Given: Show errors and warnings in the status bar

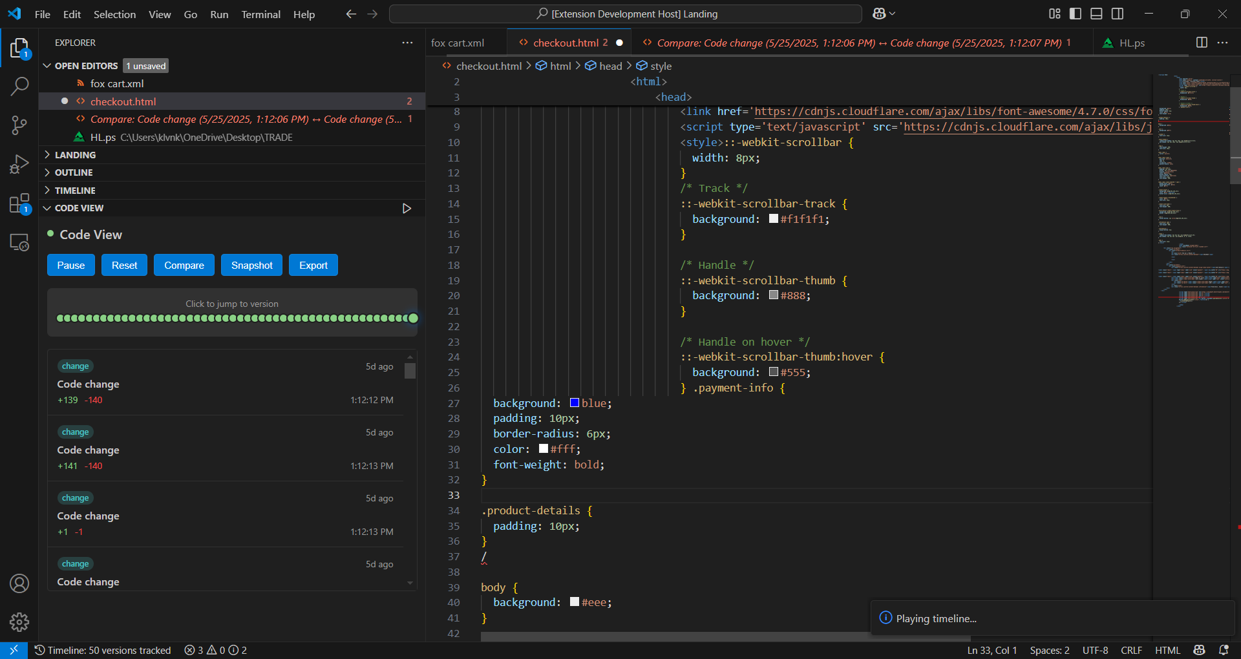Looking at the screenshot, I should [x=215, y=650].
